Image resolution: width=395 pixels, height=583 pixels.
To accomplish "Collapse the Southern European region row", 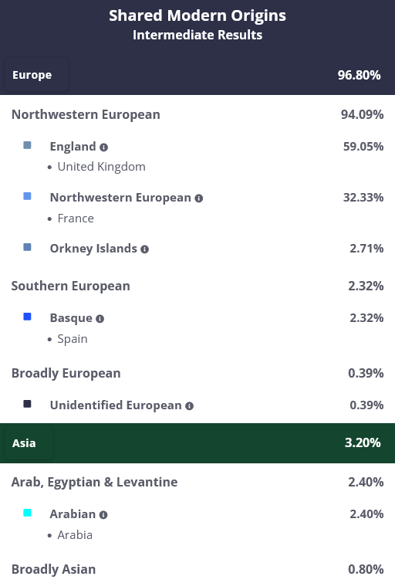I will click(197, 286).
